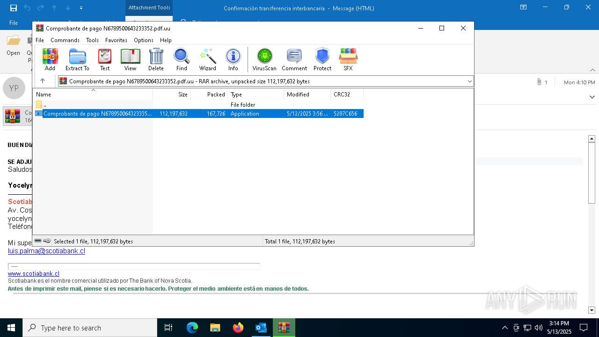Select the Comprobante de pago application file

point(198,114)
